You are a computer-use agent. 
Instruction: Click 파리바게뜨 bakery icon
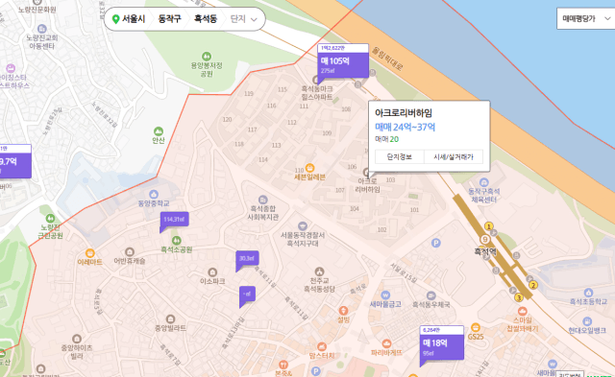click(386, 343)
